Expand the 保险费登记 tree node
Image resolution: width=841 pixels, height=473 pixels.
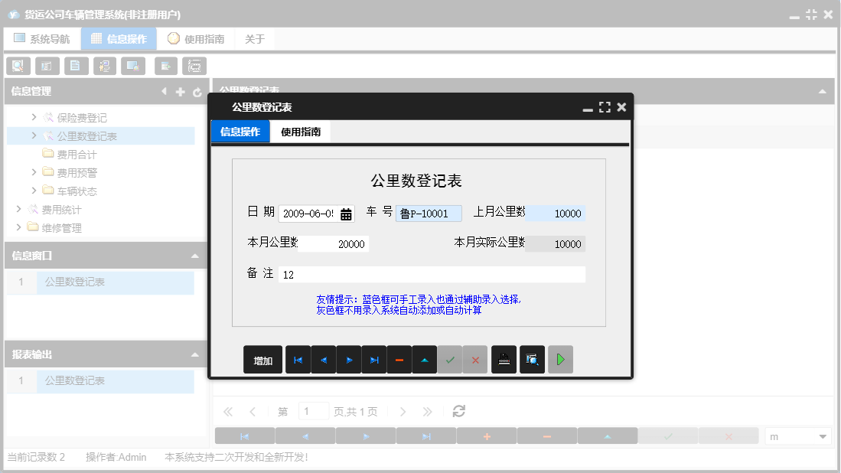click(x=34, y=118)
